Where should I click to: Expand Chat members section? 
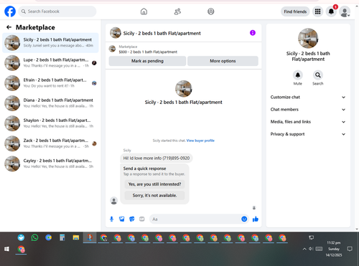tap(308, 110)
